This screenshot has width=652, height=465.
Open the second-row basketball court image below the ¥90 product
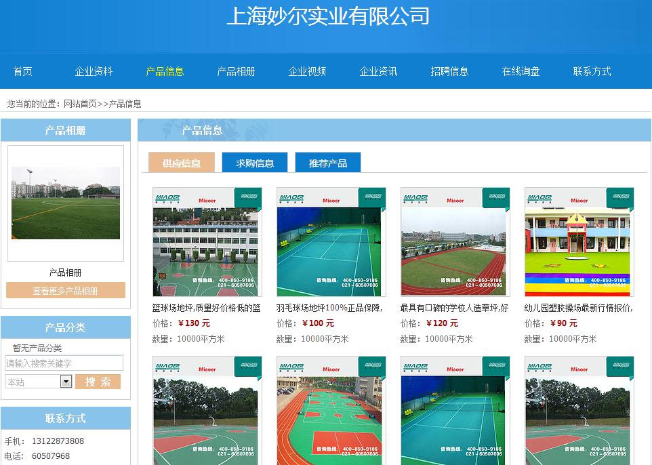click(579, 411)
